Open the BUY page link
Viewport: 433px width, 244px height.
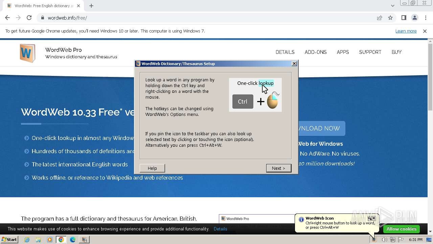tap(396, 52)
